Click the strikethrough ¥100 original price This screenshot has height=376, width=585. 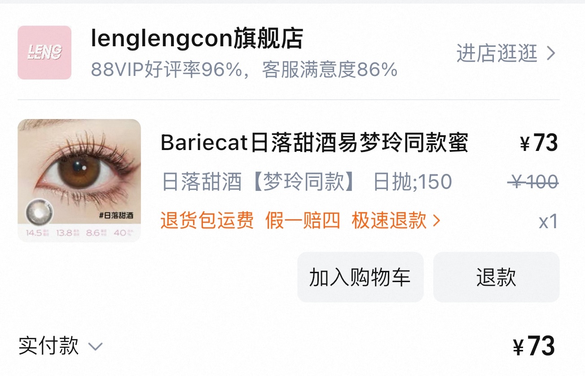(533, 182)
